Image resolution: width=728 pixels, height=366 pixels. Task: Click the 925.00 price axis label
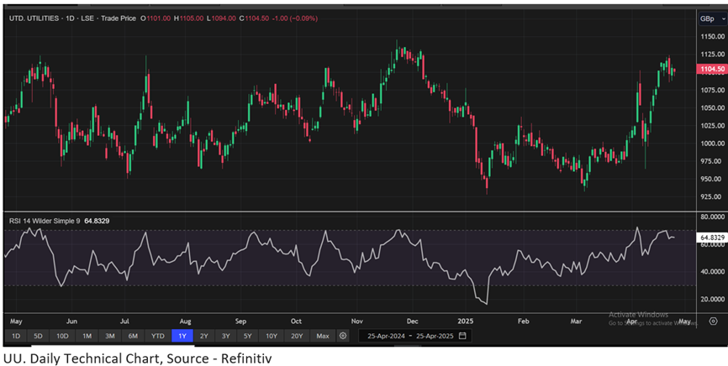pos(712,196)
